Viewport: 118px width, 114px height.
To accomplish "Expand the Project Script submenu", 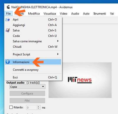I will 33,54.
